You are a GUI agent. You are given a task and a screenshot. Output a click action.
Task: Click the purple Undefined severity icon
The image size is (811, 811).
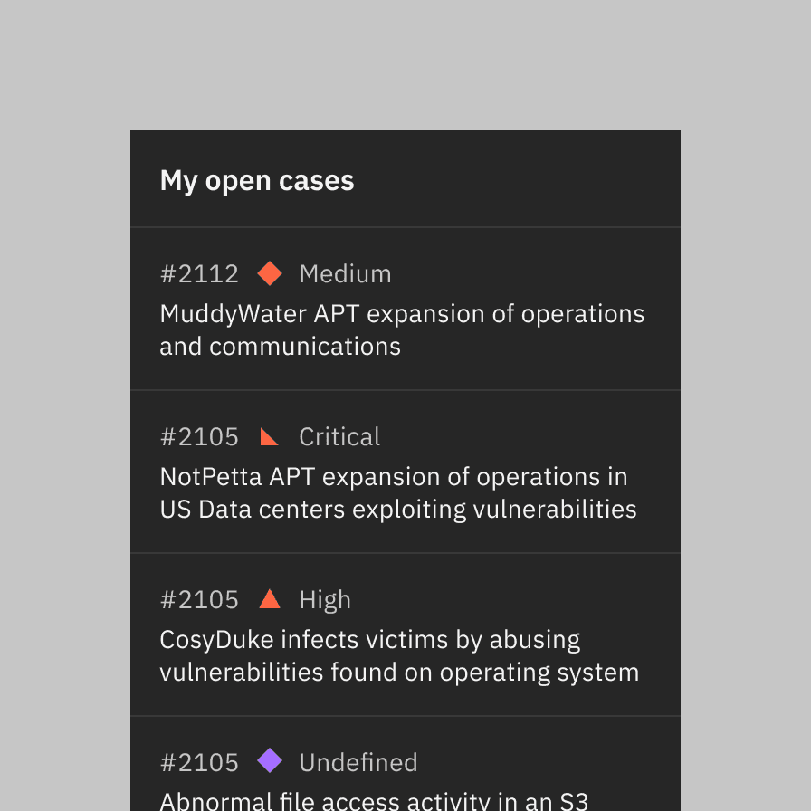pos(270,761)
